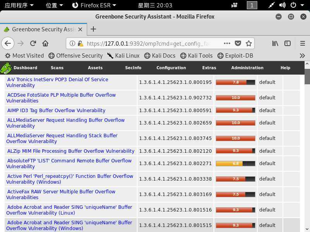Click the 7.8 severity bar
Image resolution: width=310 pixels, height=232 pixels.
coord(236,82)
